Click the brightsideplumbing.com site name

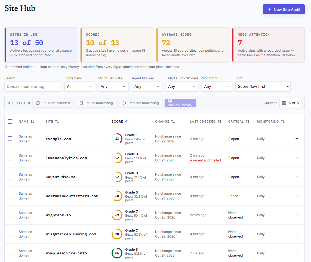click(x=71, y=234)
